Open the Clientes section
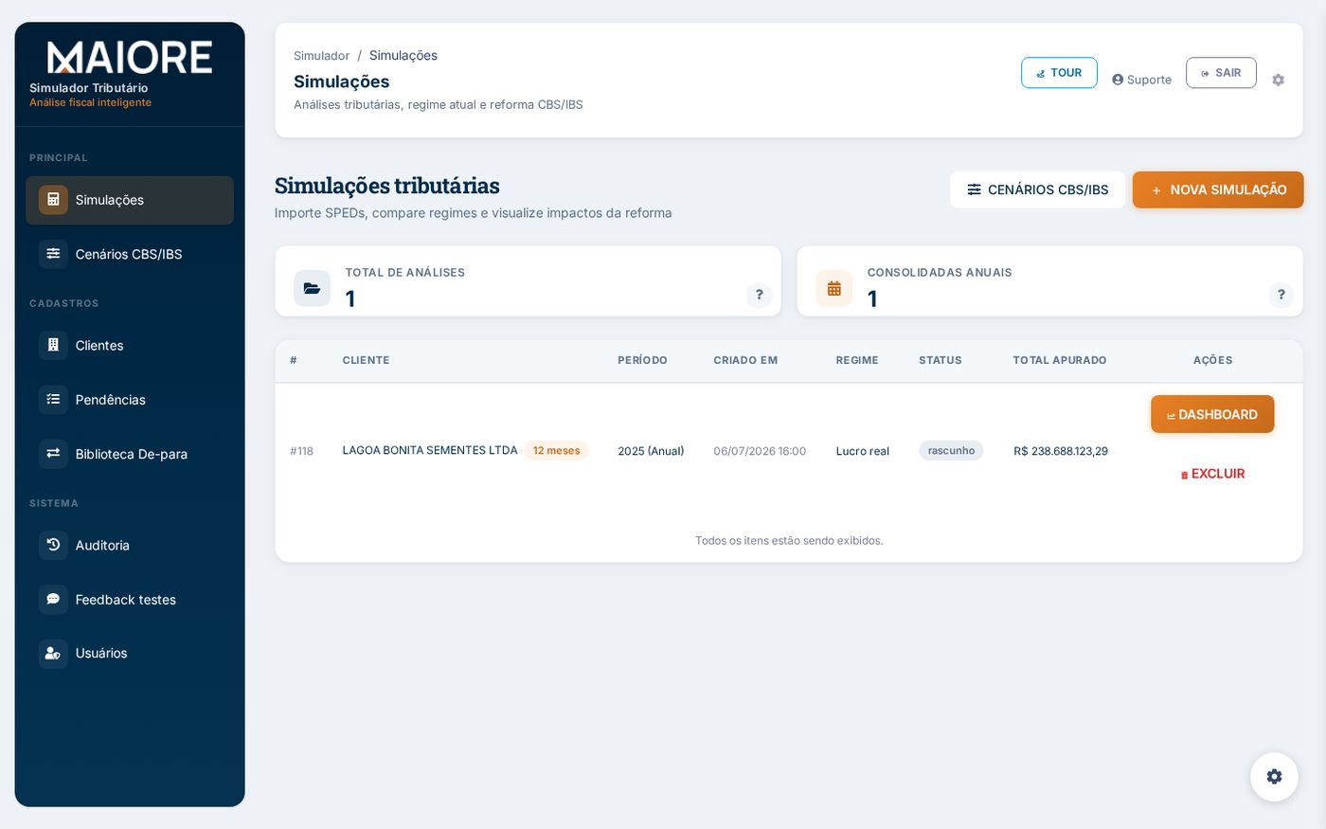 point(130,345)
